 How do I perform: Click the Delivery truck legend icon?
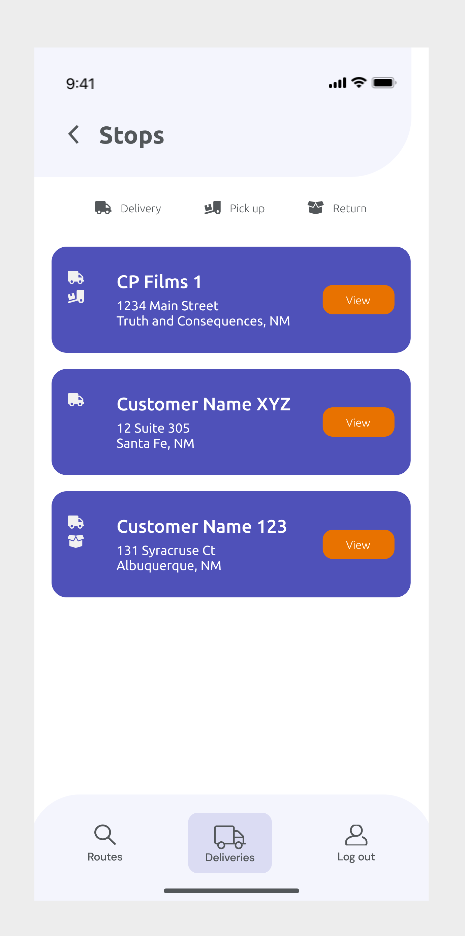tap(103, 208)
